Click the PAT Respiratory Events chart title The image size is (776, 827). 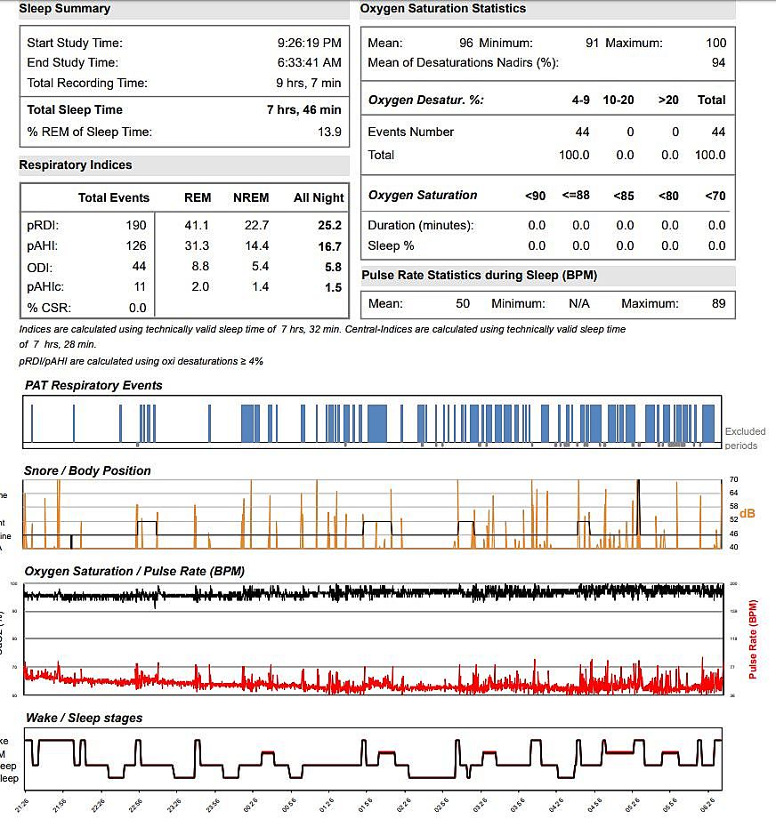click(93, 386)
